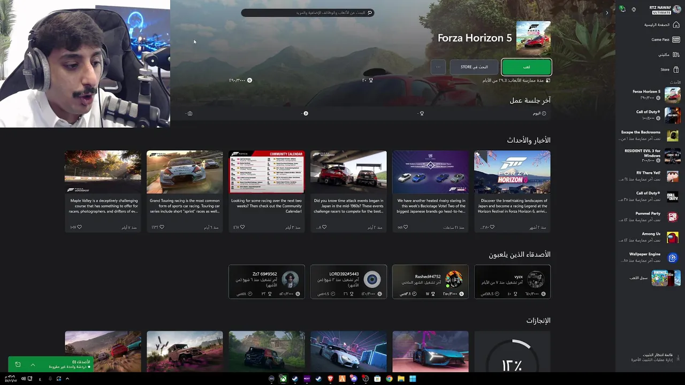Open Backstage Vote rivalry news card

pos(430,191)
